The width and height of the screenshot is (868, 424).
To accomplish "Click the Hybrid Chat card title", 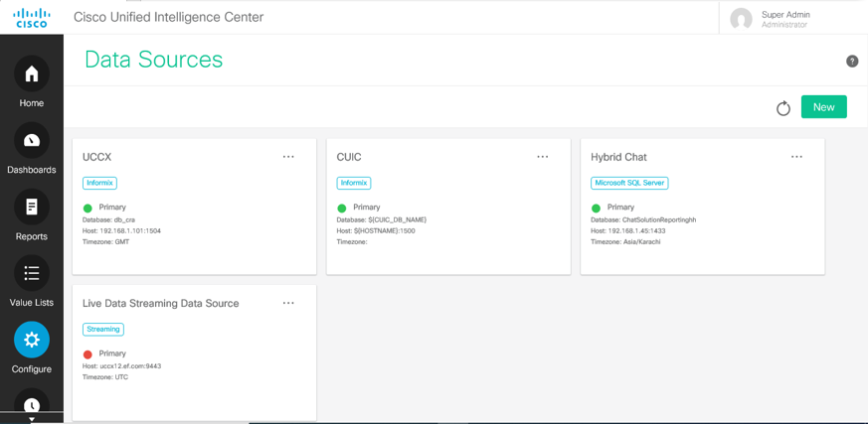I will click(618, 157).
